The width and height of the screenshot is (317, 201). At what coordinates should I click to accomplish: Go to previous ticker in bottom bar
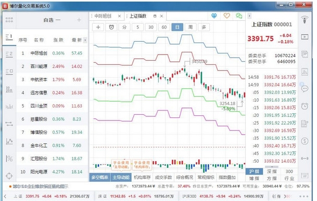tap(5, 196)
